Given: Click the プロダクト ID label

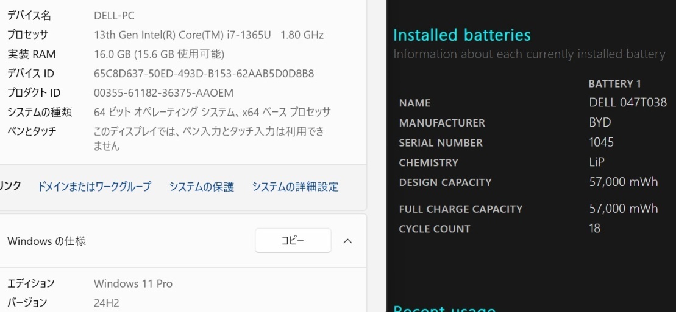Looking at the screenshot, I should (x=34, y=93).
